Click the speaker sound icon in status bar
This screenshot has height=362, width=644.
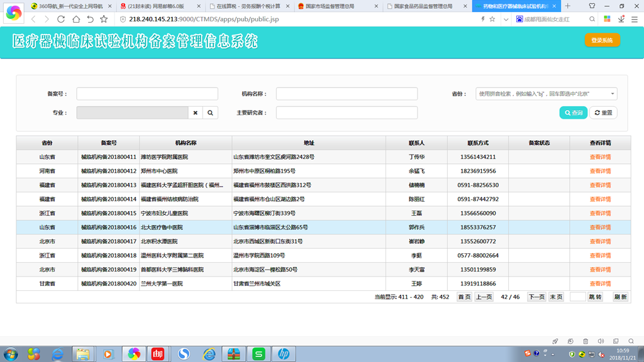pyautogui.click(x=601, y=341)
